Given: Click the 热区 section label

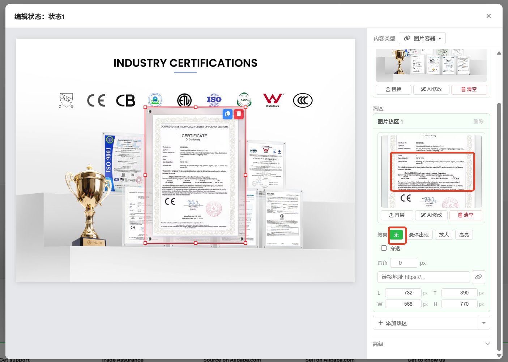Looking at the screenshot, I should tap(378, 108).
